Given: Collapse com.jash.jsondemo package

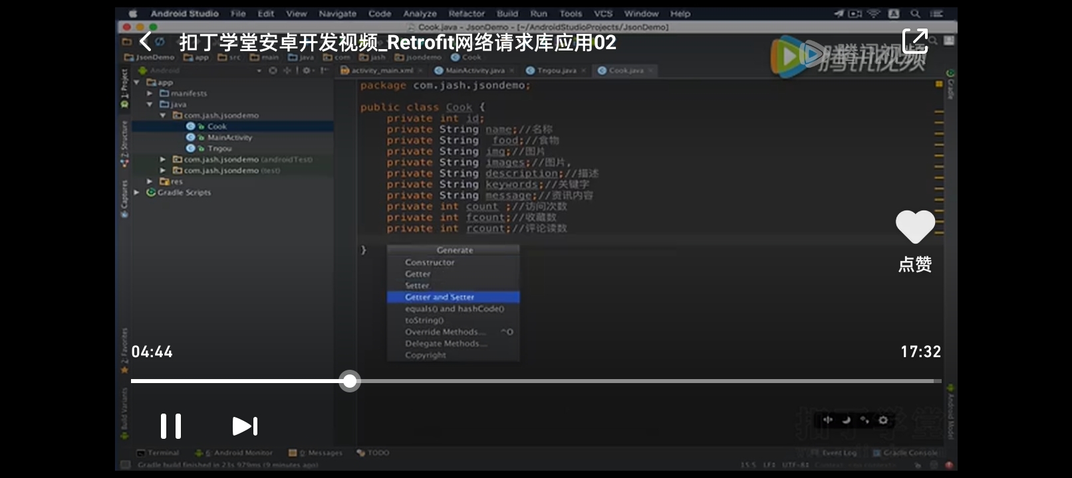Looking at the screenshot, I should point(163,116).
